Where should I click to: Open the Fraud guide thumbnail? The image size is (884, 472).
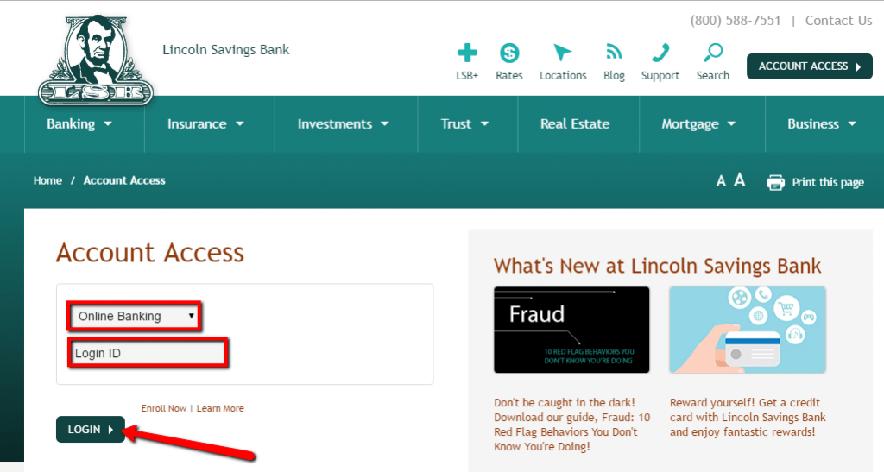pyautogui.click(x=571, y=330)
